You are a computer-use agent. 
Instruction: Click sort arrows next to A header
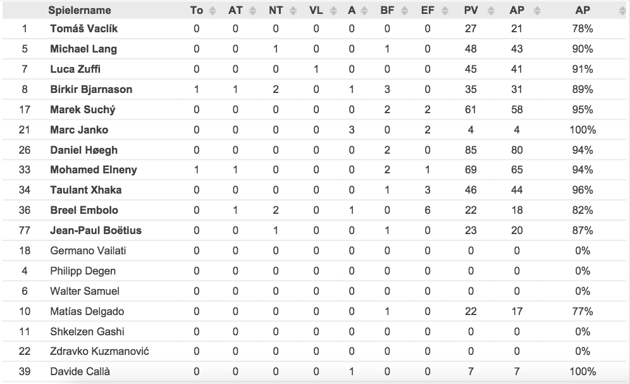[364, 11]
